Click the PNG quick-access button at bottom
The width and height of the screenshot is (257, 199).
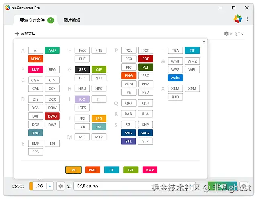tap(92, 170)
